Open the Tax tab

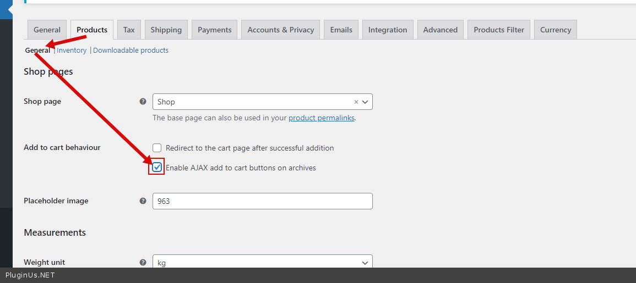coord(129,30)
